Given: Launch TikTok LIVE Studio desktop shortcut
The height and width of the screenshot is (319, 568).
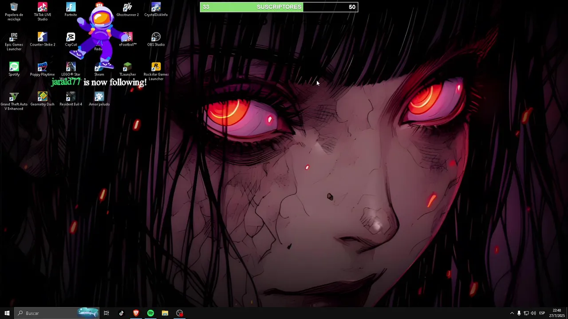Looking at the screenshot, I should click(x=42, y=12).
